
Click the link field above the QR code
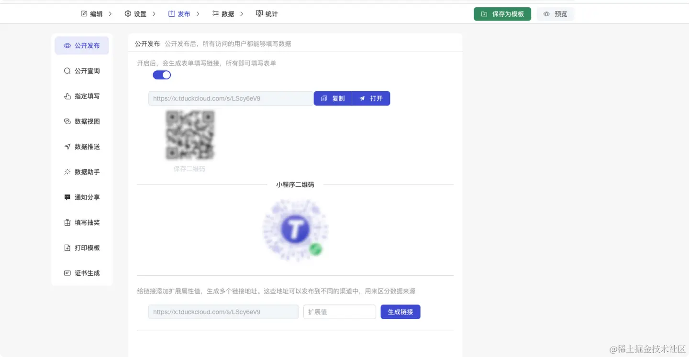231,98
